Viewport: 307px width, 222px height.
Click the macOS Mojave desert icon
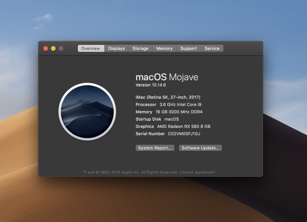[87, 112]
